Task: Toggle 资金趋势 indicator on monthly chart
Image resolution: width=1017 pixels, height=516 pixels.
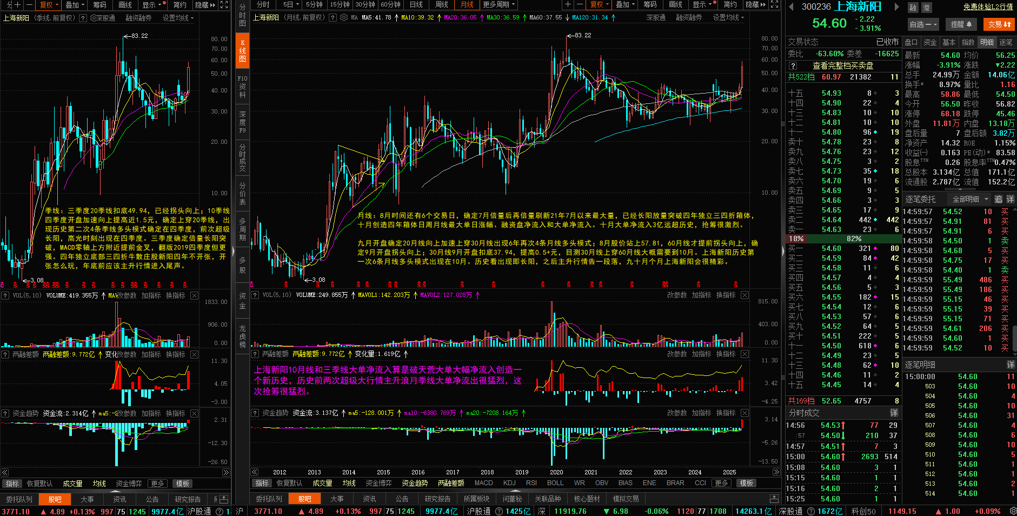Action: point(415,483)
